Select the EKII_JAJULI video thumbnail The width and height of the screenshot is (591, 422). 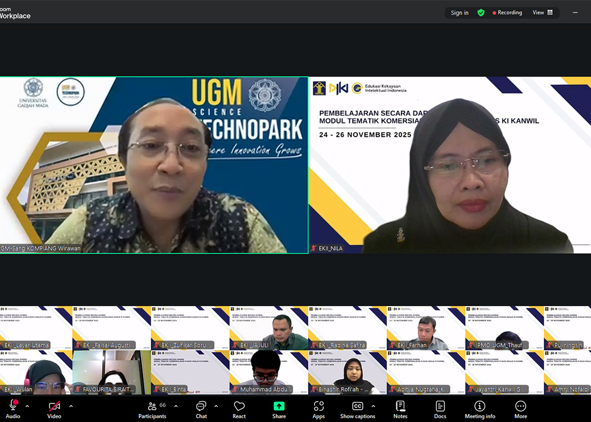click(x=268, y=328)
